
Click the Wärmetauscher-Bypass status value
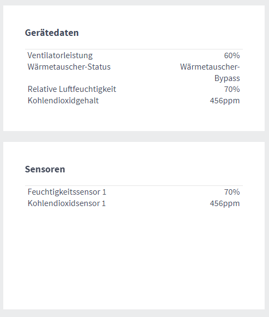210,72
